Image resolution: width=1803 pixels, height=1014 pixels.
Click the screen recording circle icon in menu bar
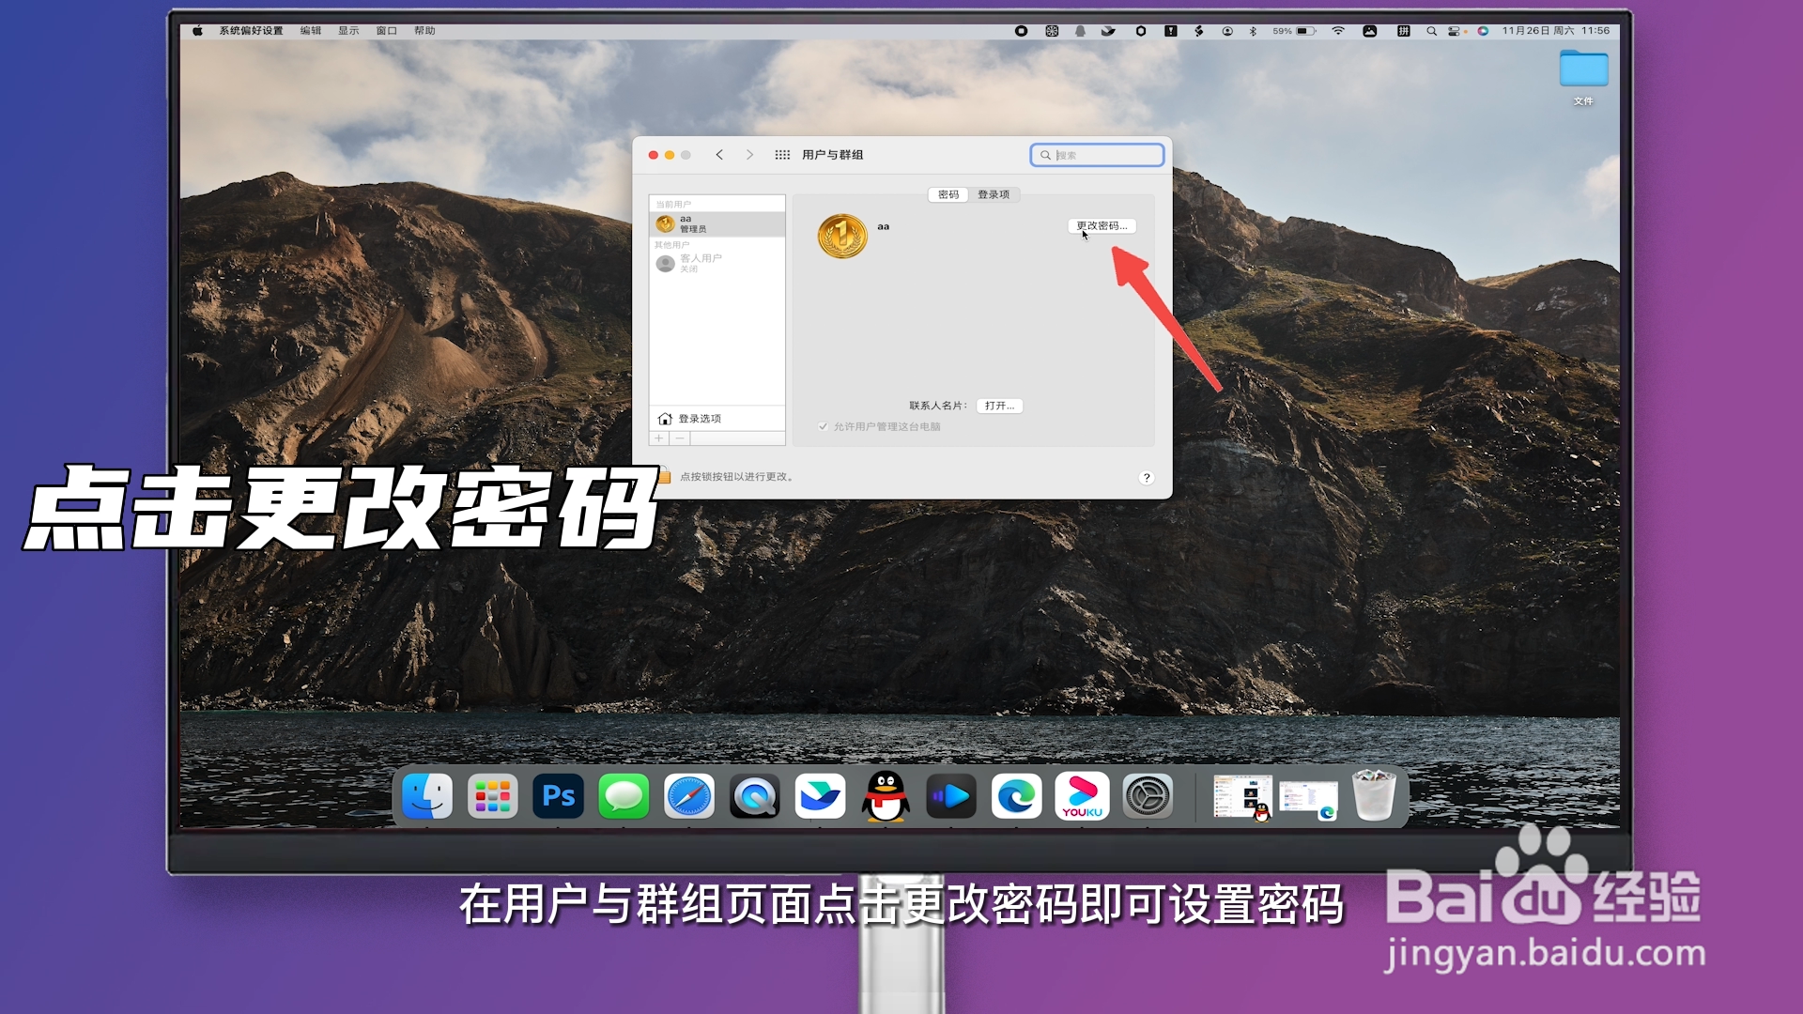[x=1021, y=31]
